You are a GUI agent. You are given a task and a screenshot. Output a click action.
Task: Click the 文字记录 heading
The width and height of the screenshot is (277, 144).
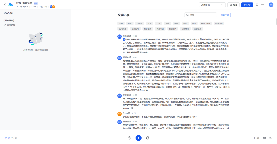[124, 15]
